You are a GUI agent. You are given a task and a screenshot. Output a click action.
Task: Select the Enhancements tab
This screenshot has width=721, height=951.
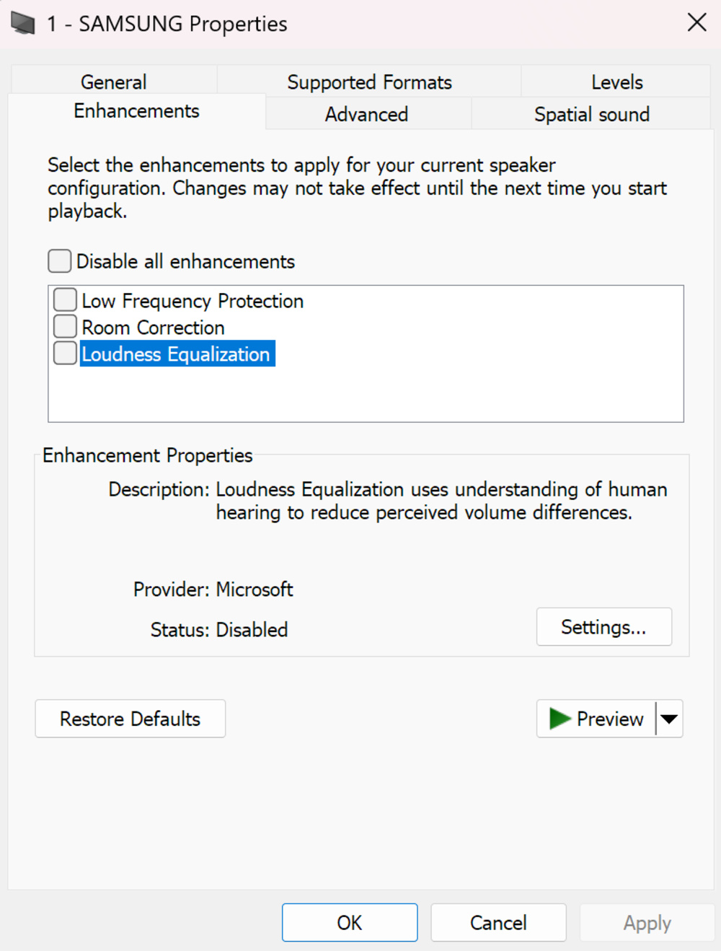click(x=136, y=110)
